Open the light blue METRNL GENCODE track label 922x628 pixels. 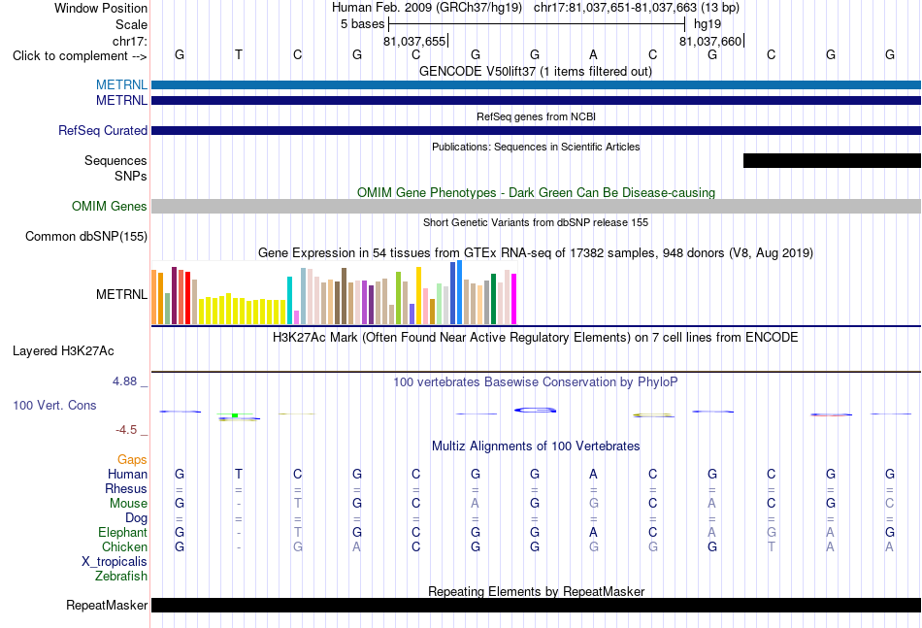click(121, 84)
